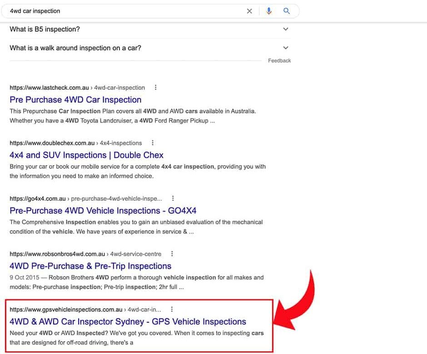Open "Pre Purchase 4WD Car Inspection" result
Screen dimensions: 427x354
click(x=75, y=100)
